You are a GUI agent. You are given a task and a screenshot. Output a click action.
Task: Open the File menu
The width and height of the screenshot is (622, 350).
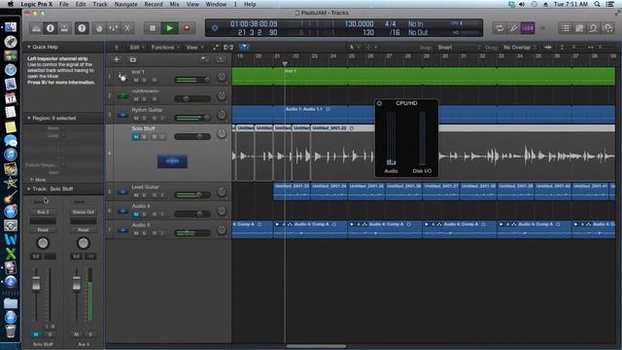point(64,4)
